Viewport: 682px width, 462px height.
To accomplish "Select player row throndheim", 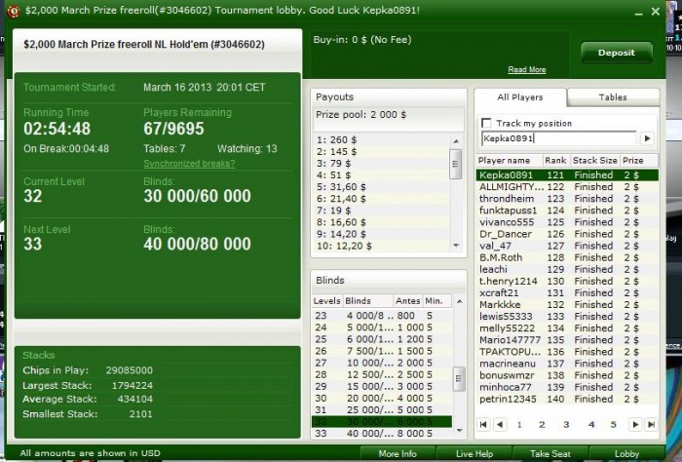I will [x=567, y=199].
